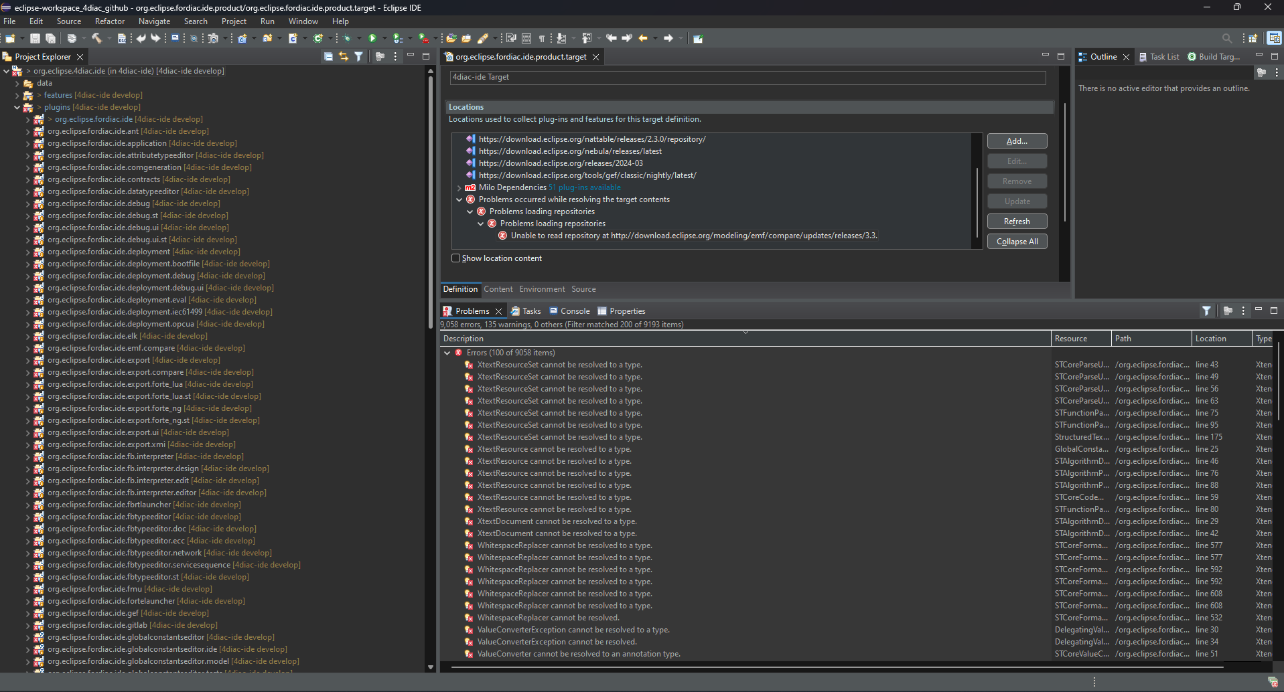Expand the Milo Dependencies location

pos(459,187)
